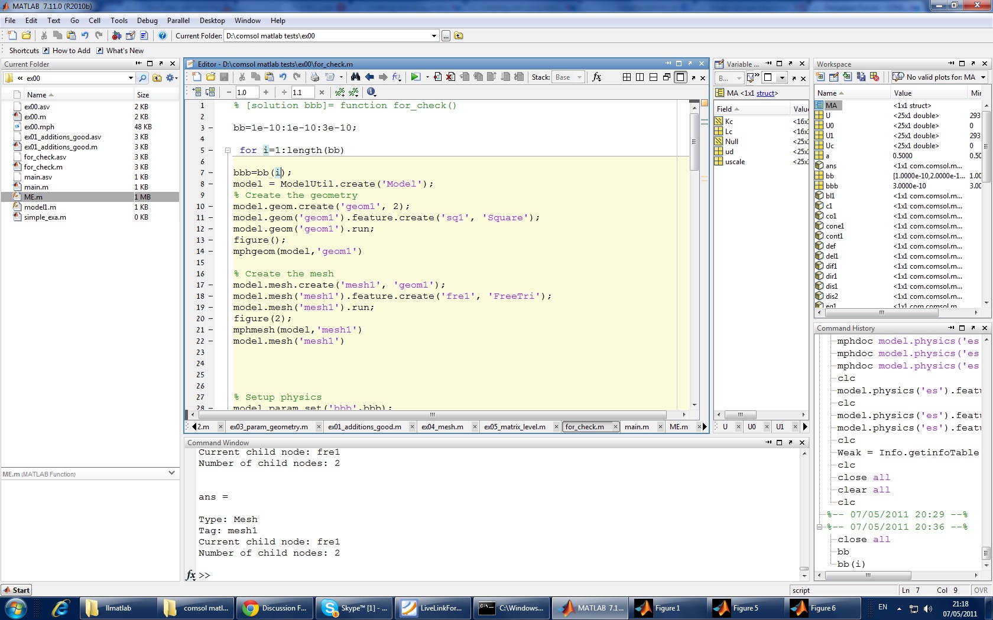Create a new workspace variable
This screenshot has width=993, height=620.
pos(820,77)
